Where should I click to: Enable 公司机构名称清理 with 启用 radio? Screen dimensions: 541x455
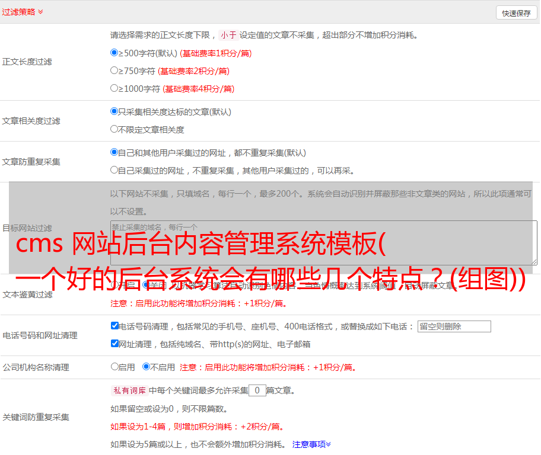tap(114, 367)
